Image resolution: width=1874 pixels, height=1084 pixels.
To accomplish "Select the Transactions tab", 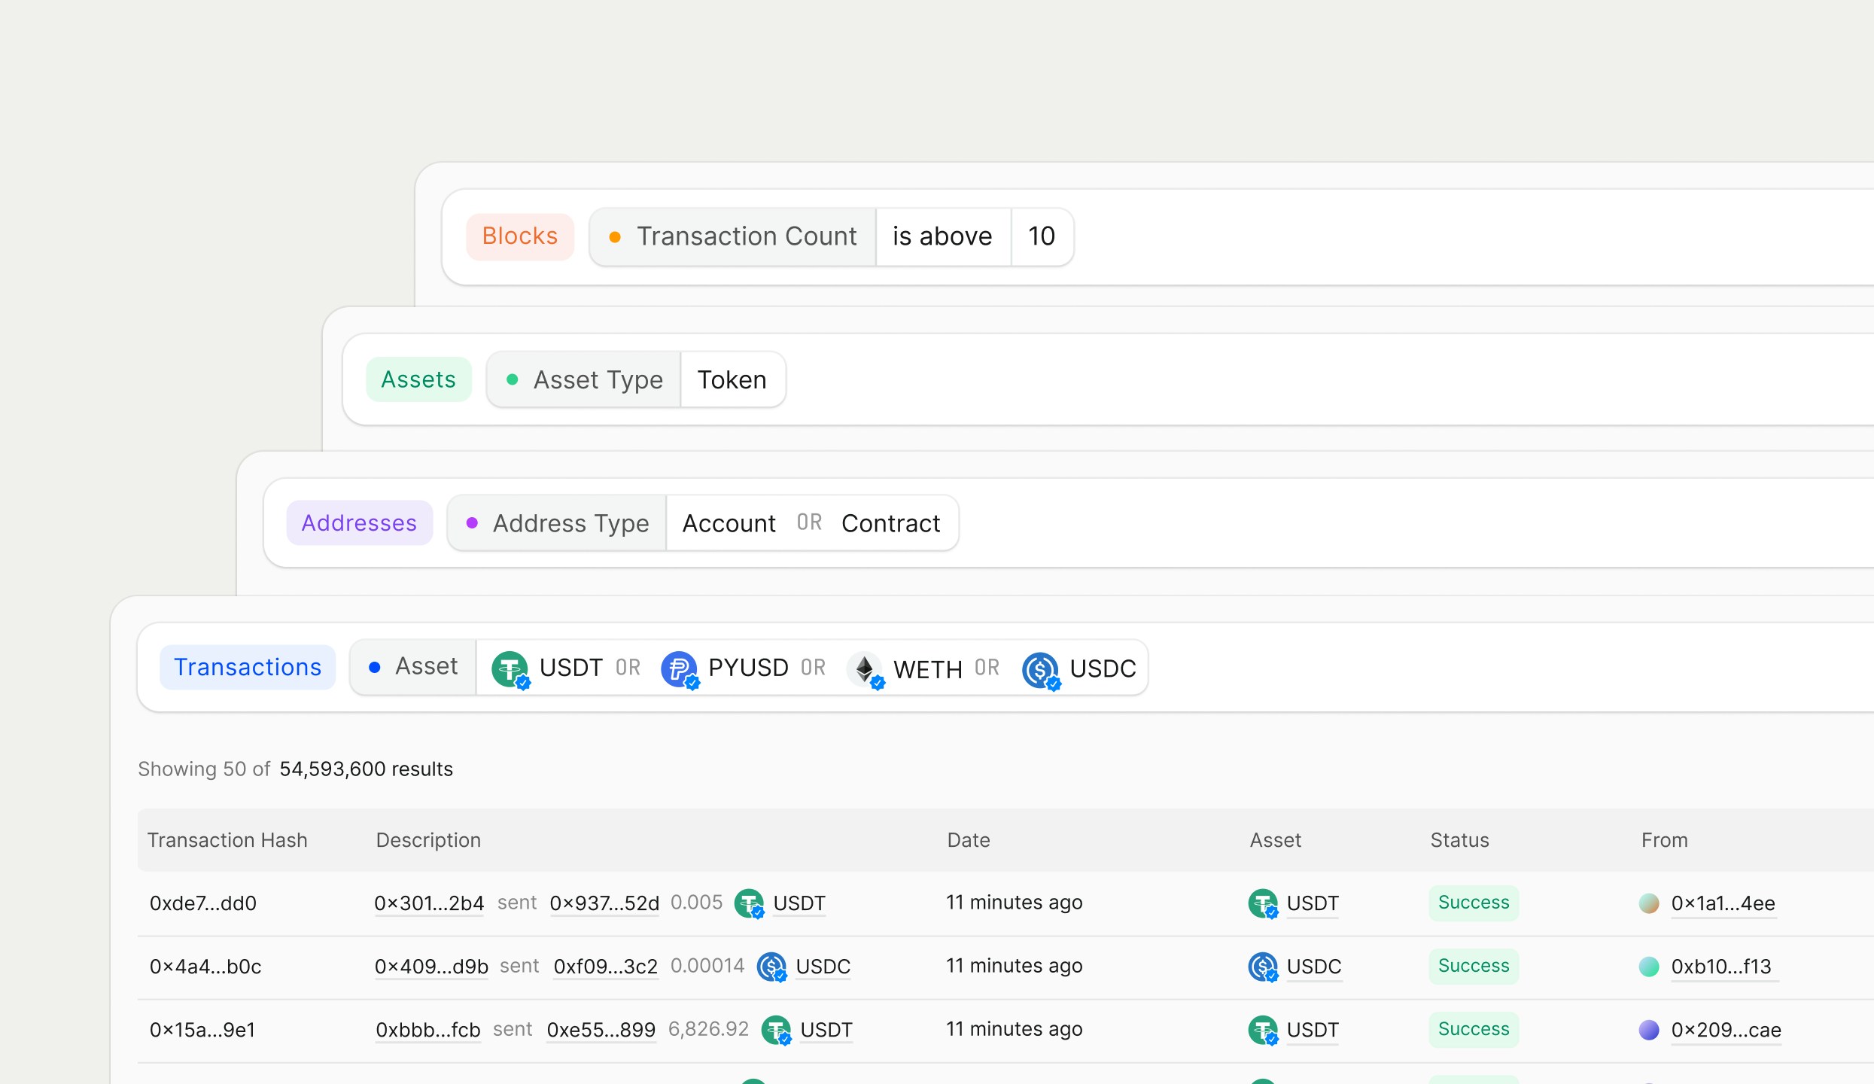I will coord(248,667).
